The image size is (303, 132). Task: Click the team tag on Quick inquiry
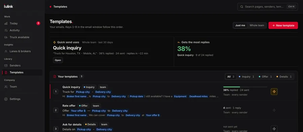click(x=103, y=87)
